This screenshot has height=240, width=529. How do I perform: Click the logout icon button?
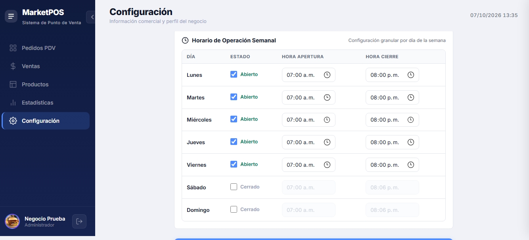tap(79, 221)
